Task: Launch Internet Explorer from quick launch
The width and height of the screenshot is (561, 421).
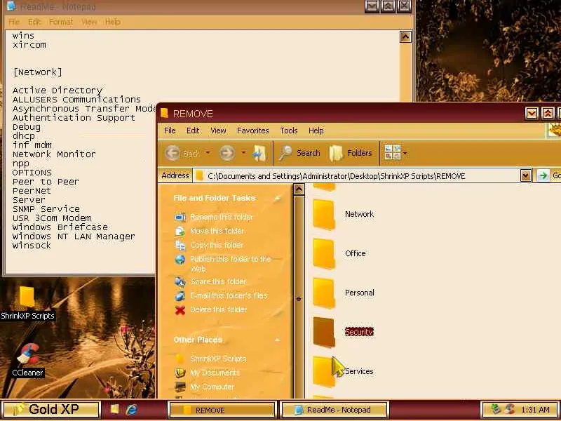Action: pyautogui.click(x=131, y=409)
